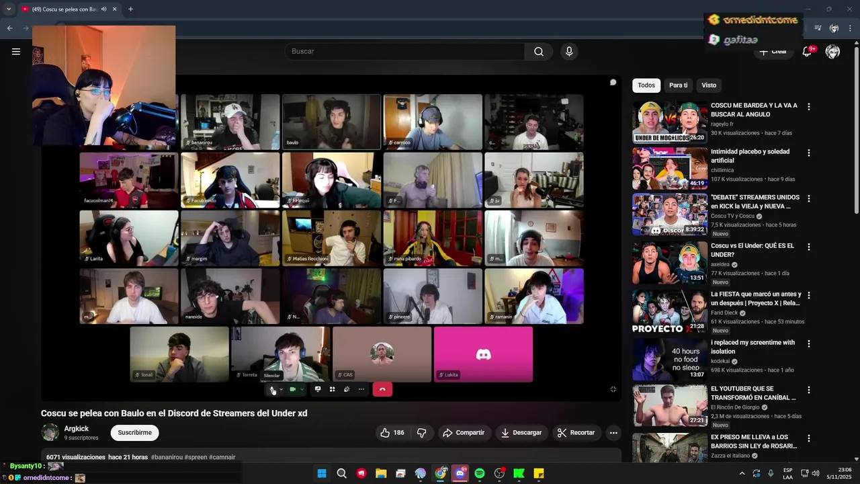Open the YouTube account avatar menu

pyautogui.click(x=832, y=52)
